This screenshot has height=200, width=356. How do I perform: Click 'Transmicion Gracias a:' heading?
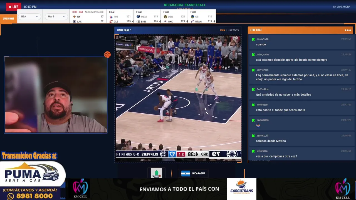[x=29, y=156]
